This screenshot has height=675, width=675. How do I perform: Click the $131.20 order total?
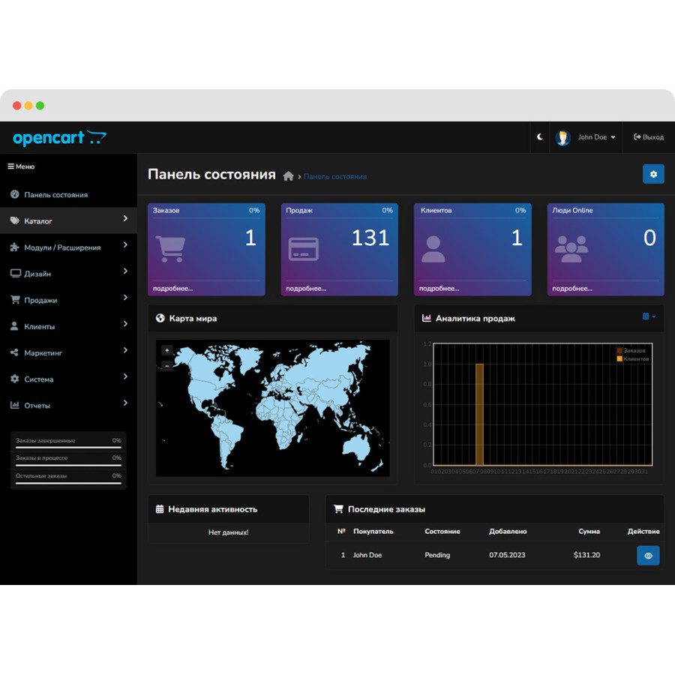coord(586,555)
